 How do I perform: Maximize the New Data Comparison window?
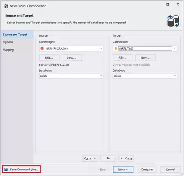(167, 4)
